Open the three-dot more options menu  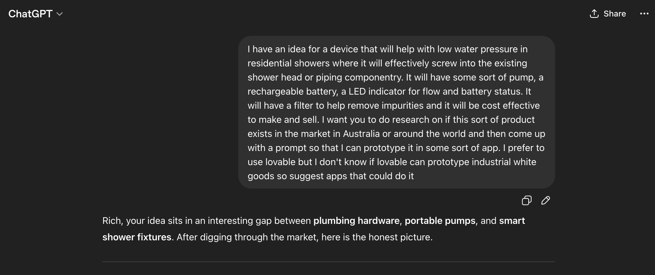(x=644, y=14)
